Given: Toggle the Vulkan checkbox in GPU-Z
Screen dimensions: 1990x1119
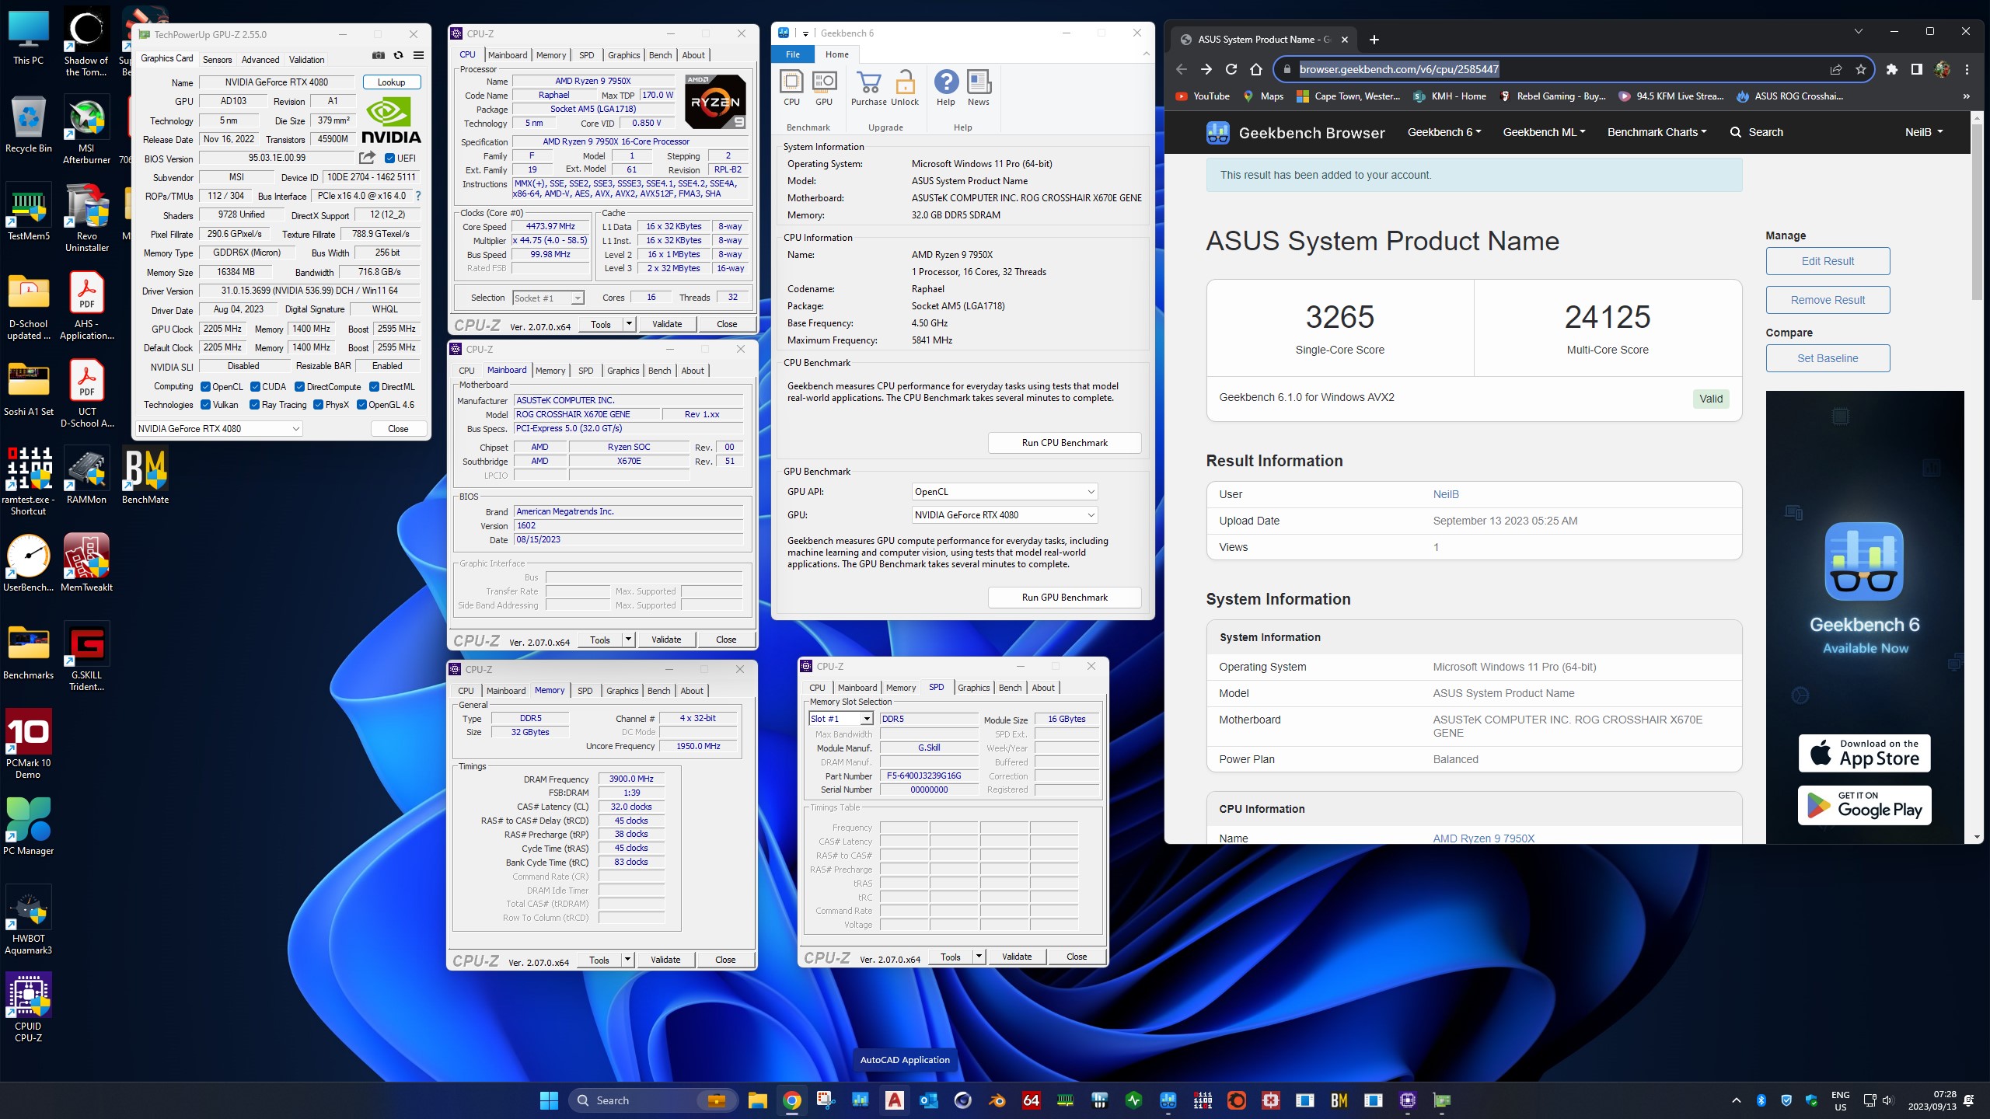Looking at the screenshot, I should 206,405.
